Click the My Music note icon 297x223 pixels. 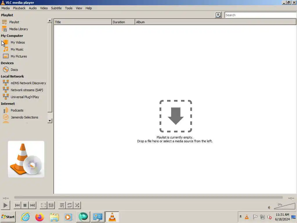pos(6,49)
